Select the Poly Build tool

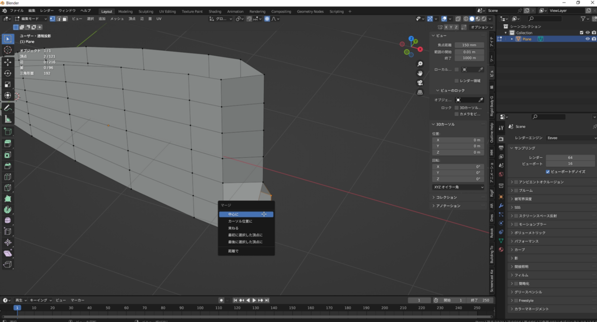(x=8, y=199)
